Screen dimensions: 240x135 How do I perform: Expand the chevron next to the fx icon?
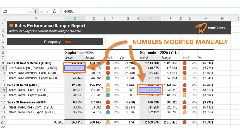tap(58, 11)
